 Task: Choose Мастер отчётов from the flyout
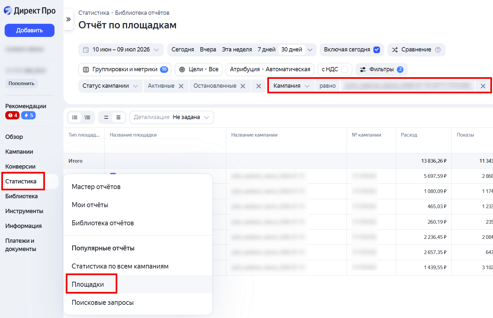click(138, 187)
